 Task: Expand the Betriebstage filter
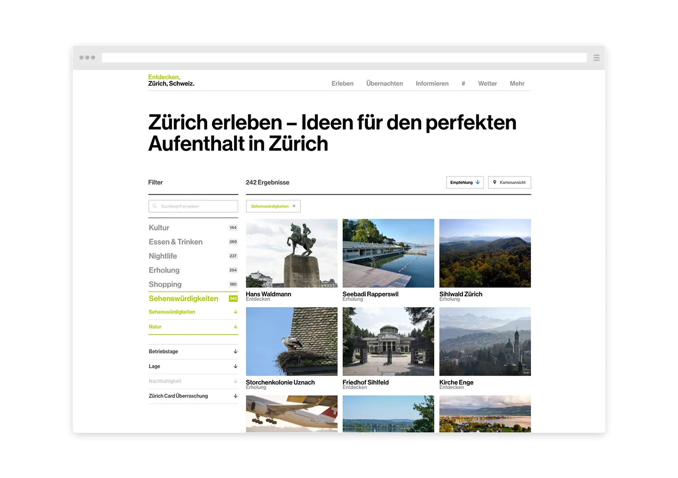click(193, 351)
